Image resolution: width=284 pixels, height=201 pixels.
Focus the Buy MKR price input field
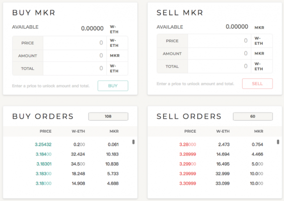[75, 43]
